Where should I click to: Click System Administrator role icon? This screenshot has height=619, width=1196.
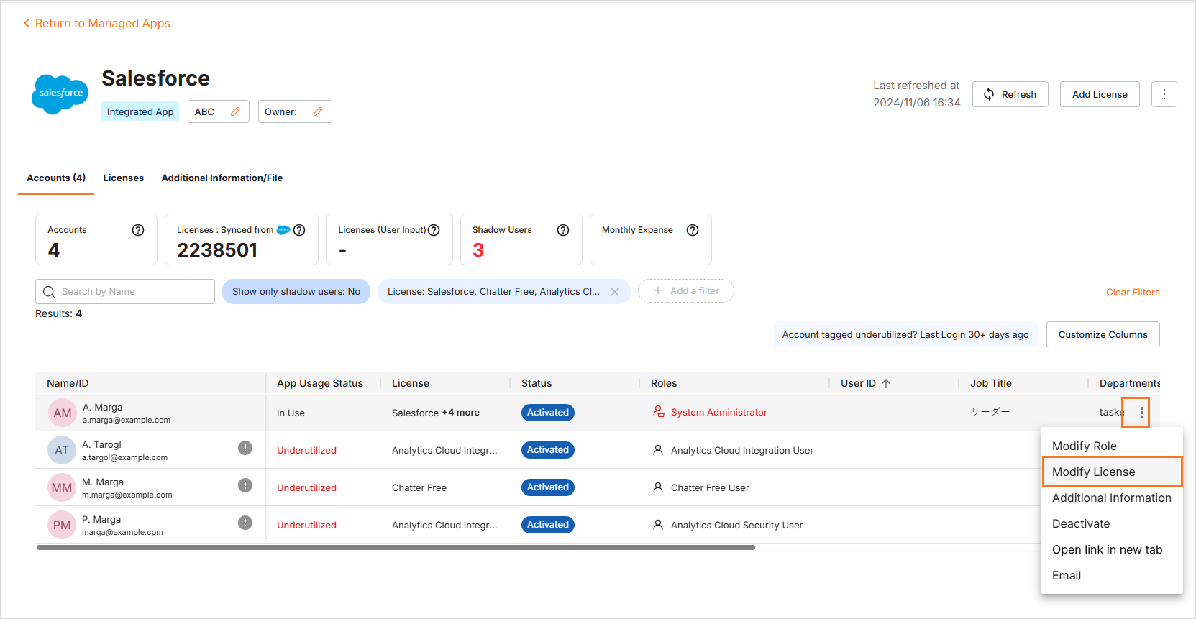659,412
